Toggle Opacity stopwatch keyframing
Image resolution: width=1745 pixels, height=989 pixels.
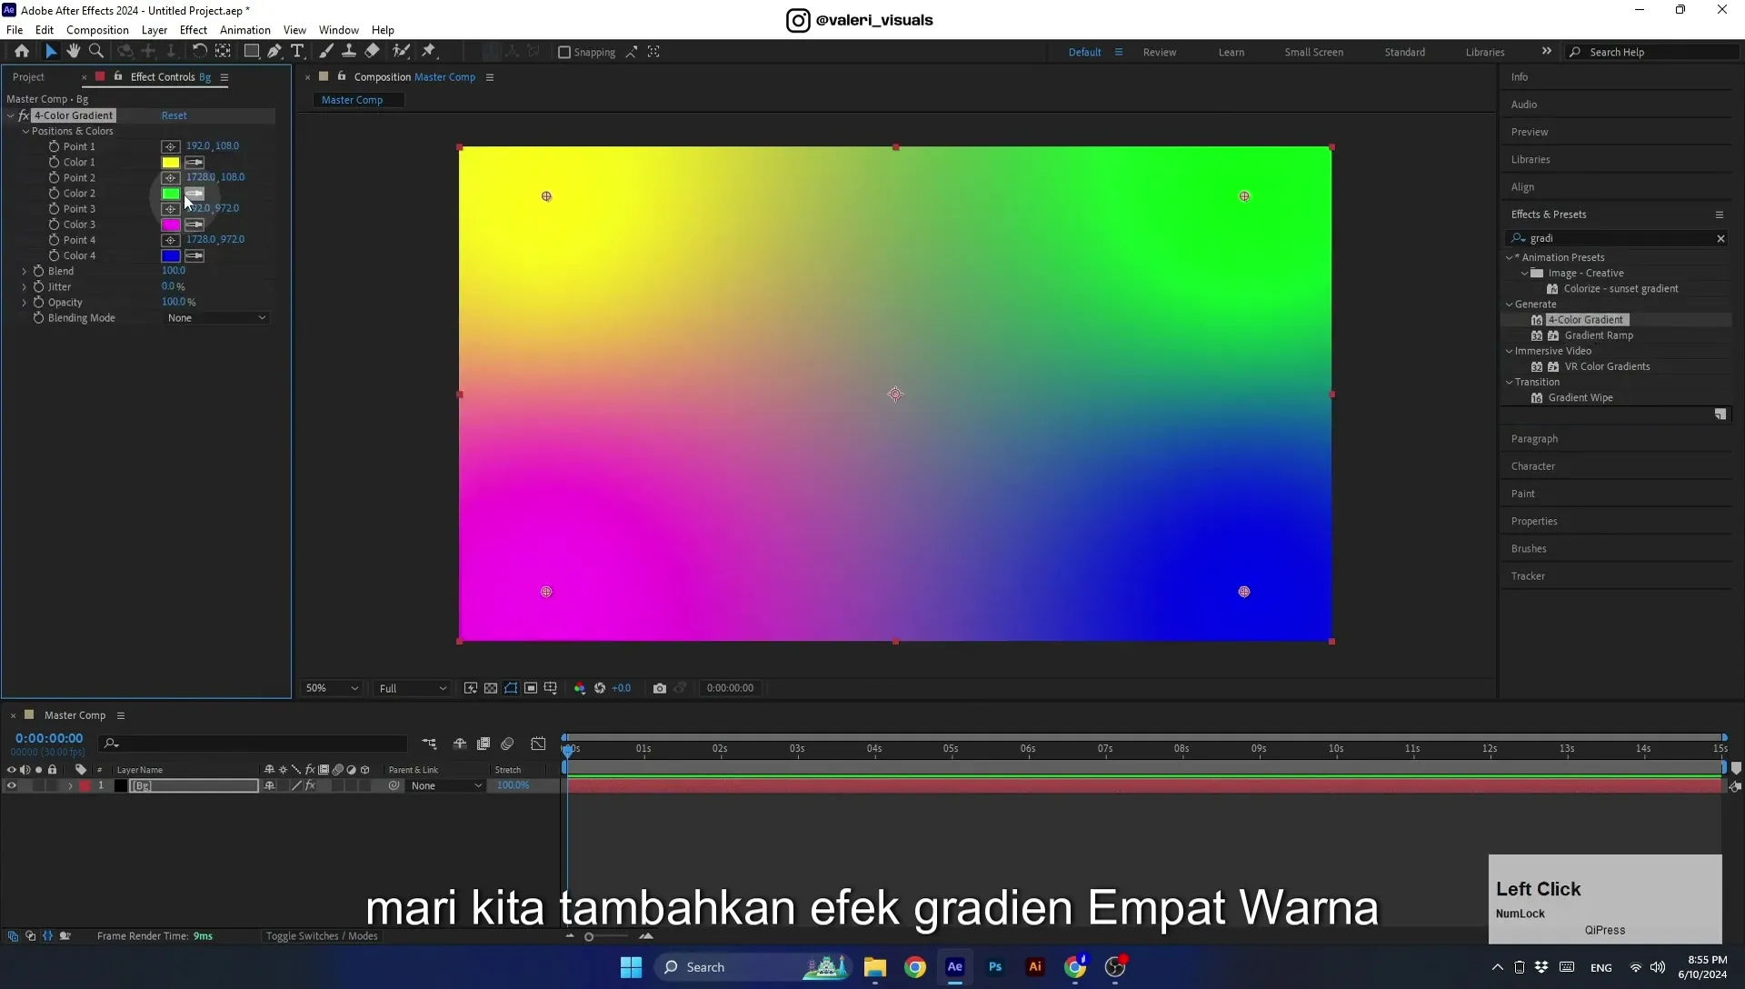[x=38, y=302]
